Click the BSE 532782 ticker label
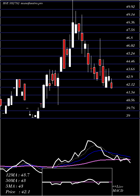 [x=11, y=3]
